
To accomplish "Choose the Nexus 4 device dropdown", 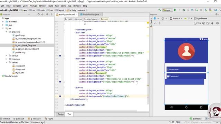I will (176, 18).
